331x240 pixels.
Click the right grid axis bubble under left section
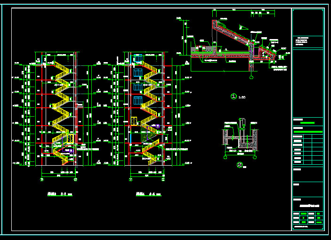point(75,179)
